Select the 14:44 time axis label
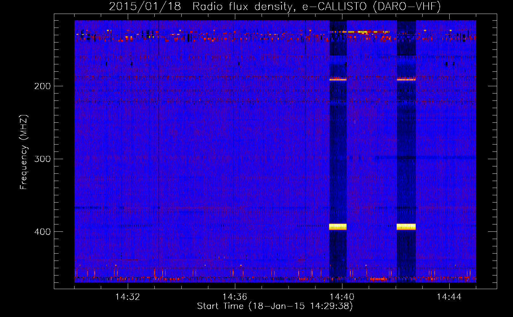 click(x=449, y=297)
